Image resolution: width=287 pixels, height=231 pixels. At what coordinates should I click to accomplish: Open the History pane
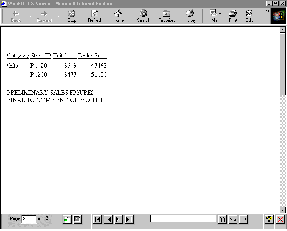pos(190,16)
